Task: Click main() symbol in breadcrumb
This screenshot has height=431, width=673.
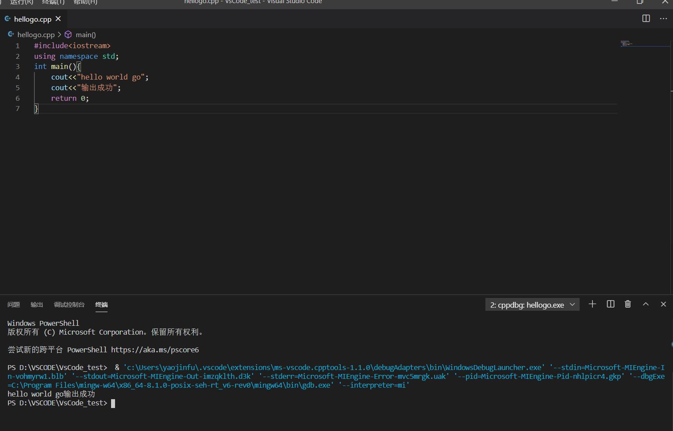Action: click(x=86, y=34)
